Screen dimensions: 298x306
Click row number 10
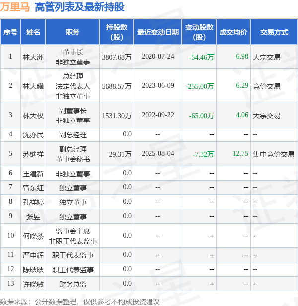pos(10,235)
